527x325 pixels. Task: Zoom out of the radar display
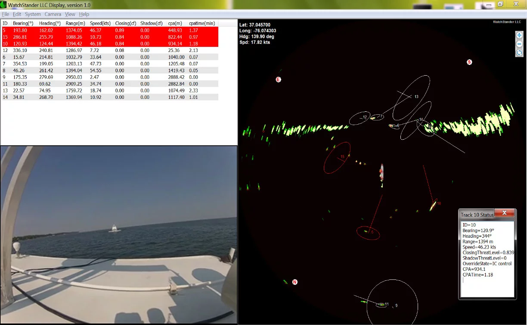point(519,44)
